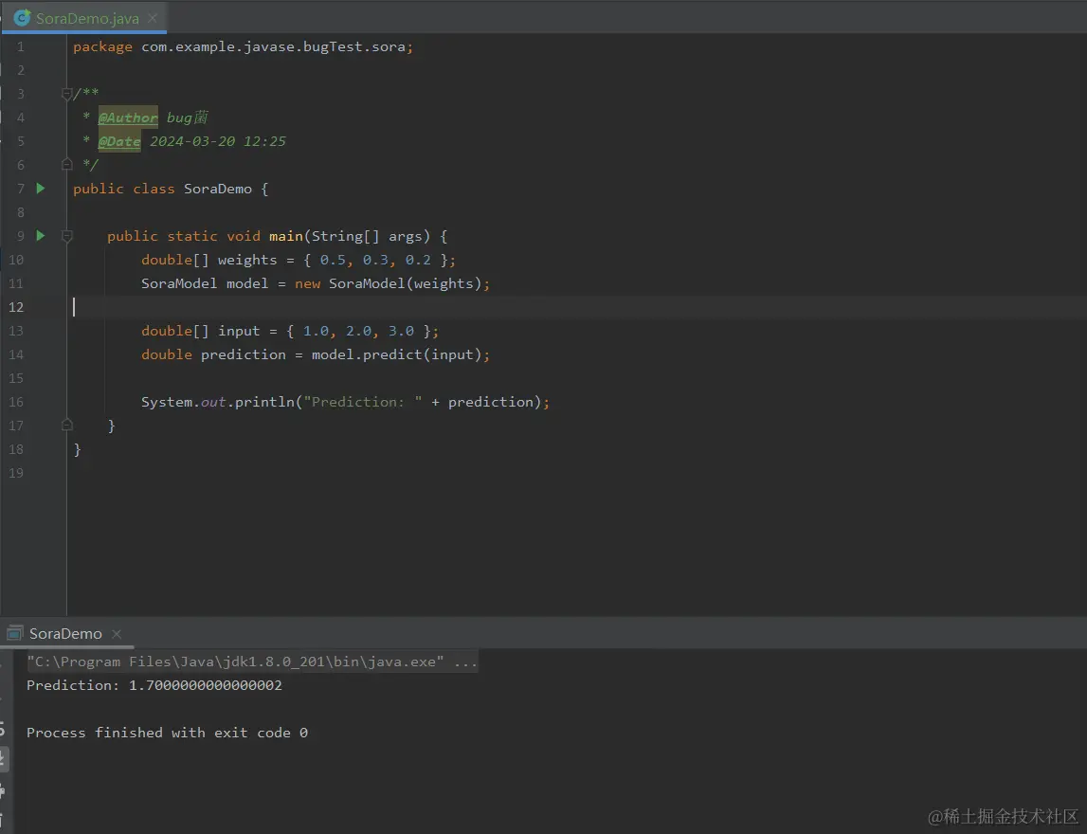
Task: Run main method via line 9 gutter arrow
Action: click(x=40, y=236)
